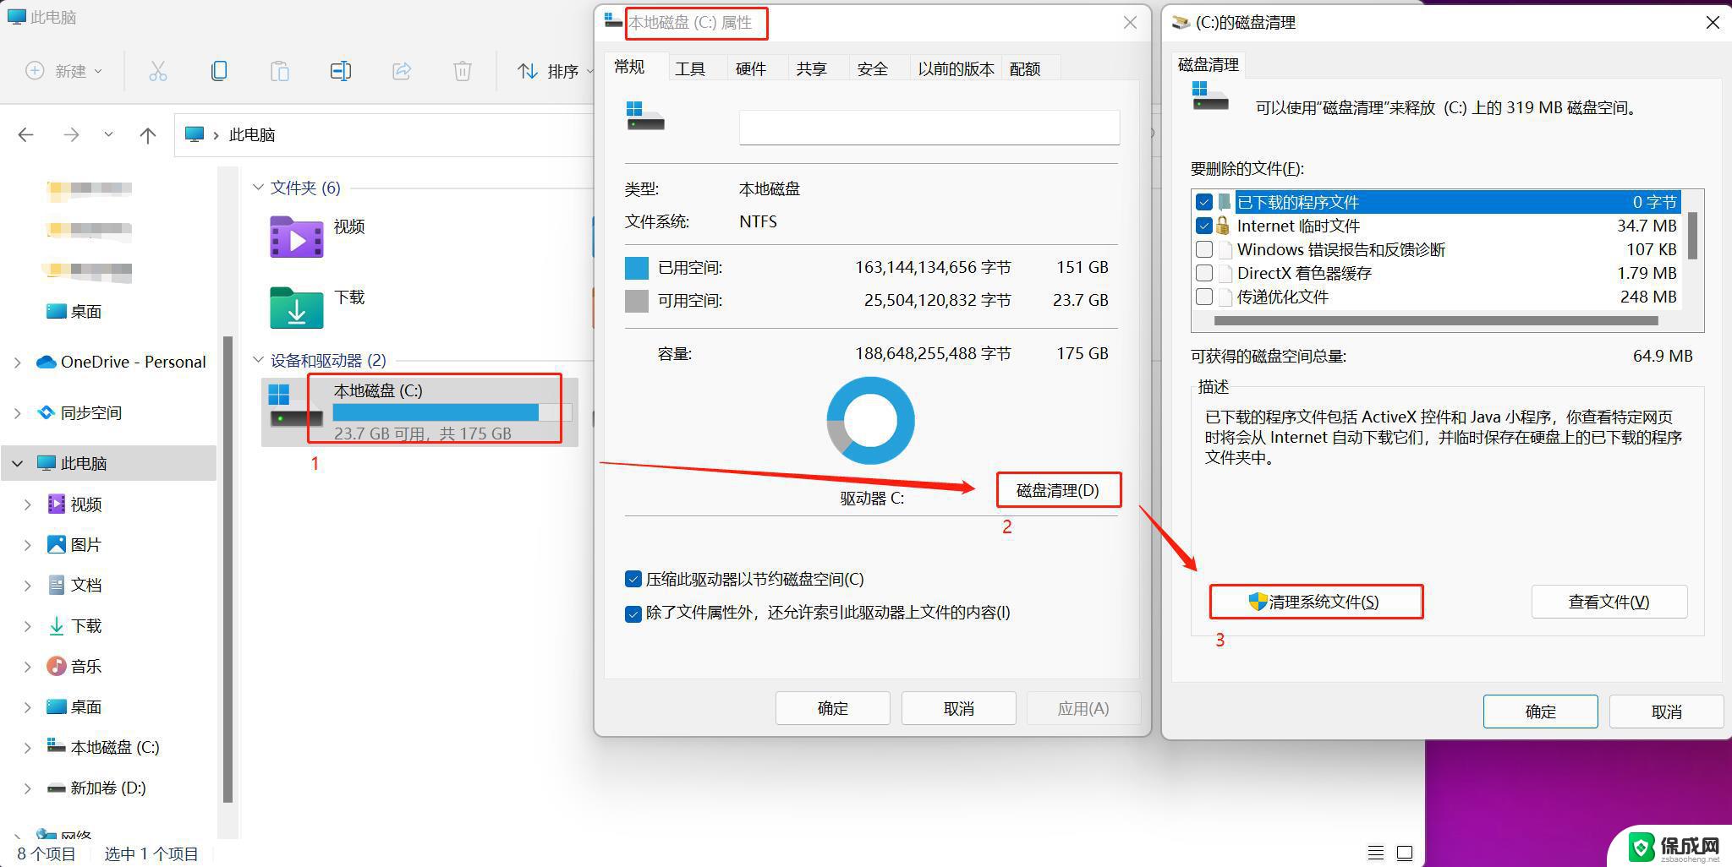This screenshot has width=1732, height=867.
Task: Open recent locations dropdown chevron
Action: (x=108, y=134)
